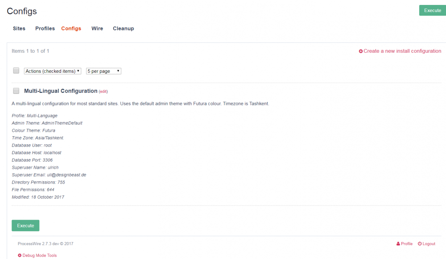The image size is (446, 259).
Task: Check the Multi-Lingual Configuration checkbox
Action: (16, 91)
